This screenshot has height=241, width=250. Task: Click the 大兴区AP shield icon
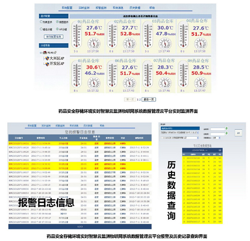[x=46, y=59]
